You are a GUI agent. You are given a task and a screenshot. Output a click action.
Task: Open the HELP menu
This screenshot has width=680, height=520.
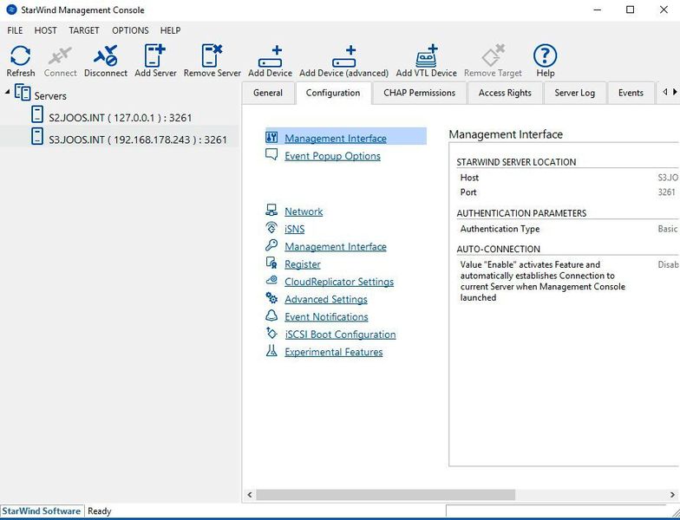pos(170,30)
